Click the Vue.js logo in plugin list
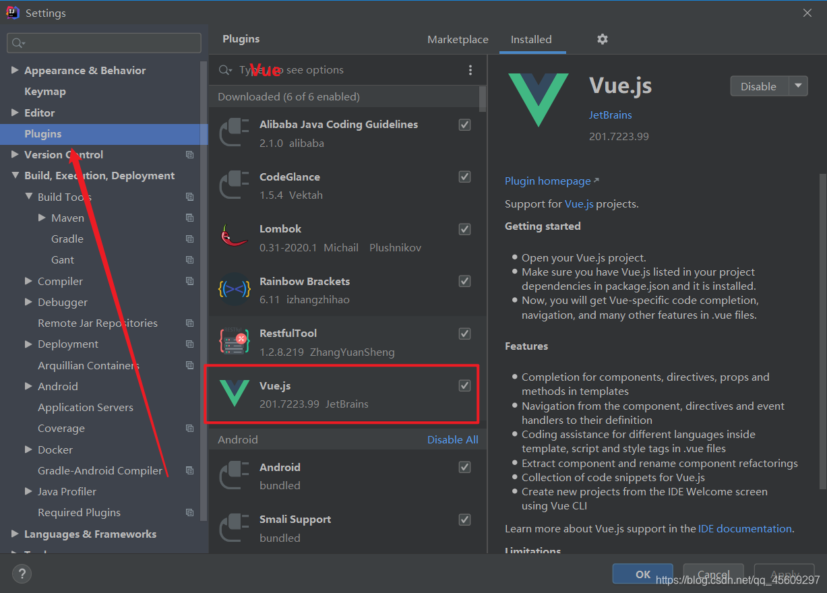 pos(235,394)
